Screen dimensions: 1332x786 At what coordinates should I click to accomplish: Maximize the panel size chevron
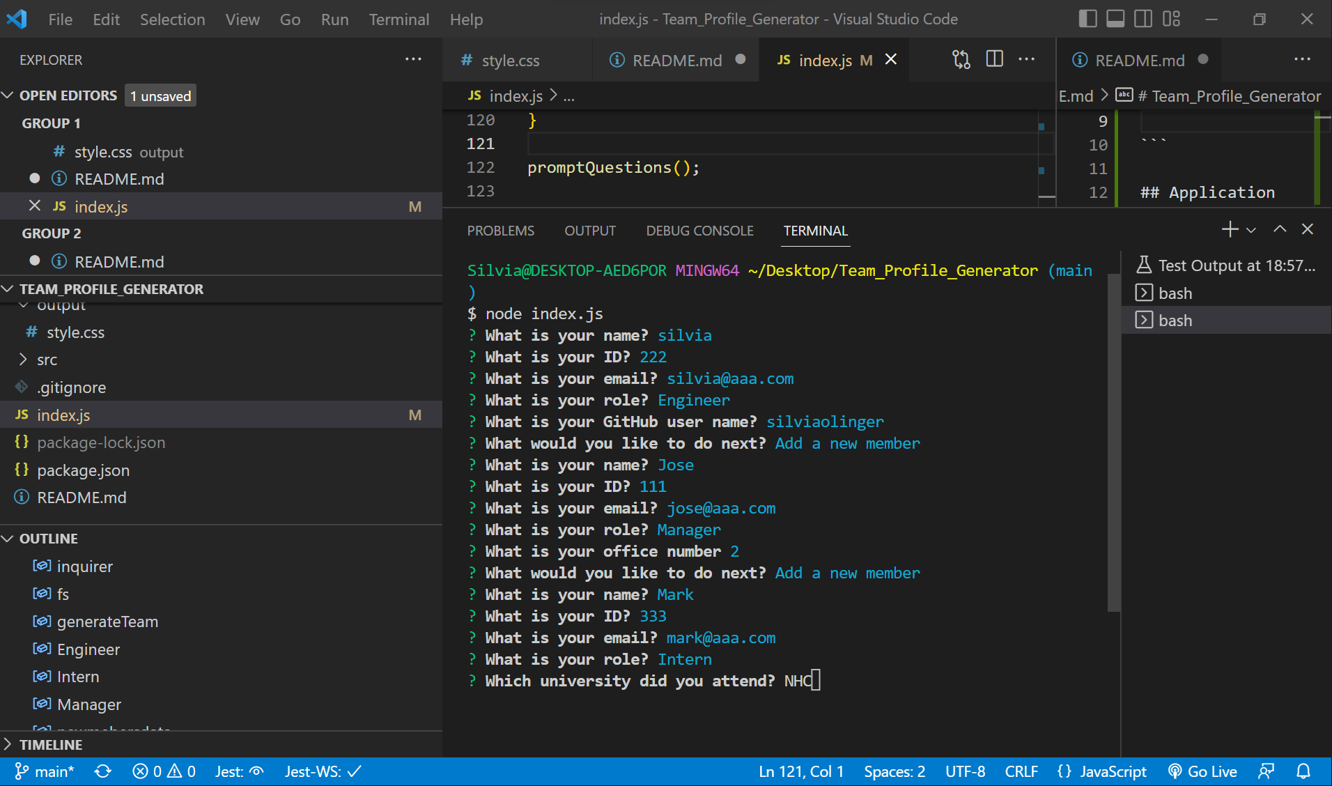(1280, 229)
